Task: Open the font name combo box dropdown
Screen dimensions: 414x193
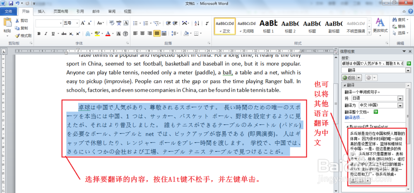Action: [x=61, y=23]
